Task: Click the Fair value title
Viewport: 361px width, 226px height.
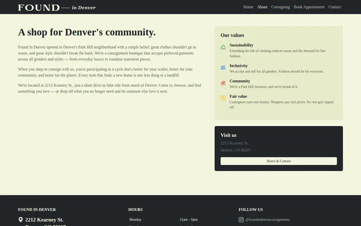Action: pos(238,96)
